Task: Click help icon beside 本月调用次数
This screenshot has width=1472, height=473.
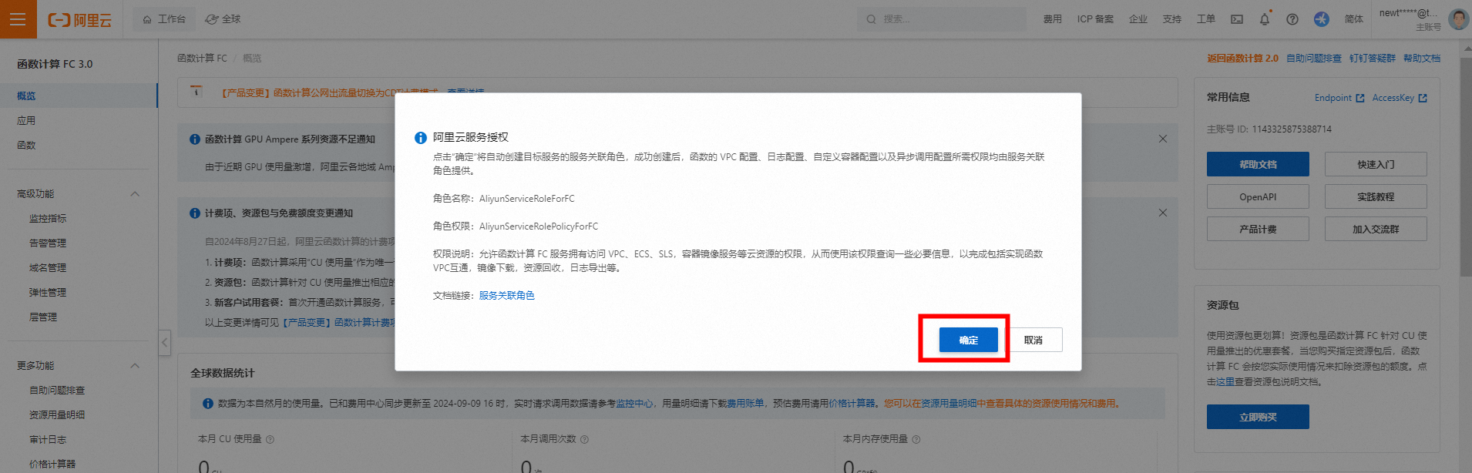Action: coord(584,439)
